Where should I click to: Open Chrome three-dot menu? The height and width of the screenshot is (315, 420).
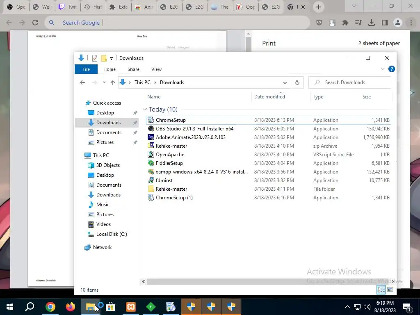click(x=411, y=23)
